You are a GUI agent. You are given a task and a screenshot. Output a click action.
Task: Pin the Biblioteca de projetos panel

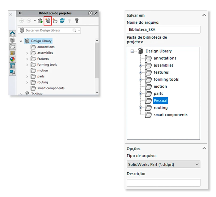tap(96, 13)
